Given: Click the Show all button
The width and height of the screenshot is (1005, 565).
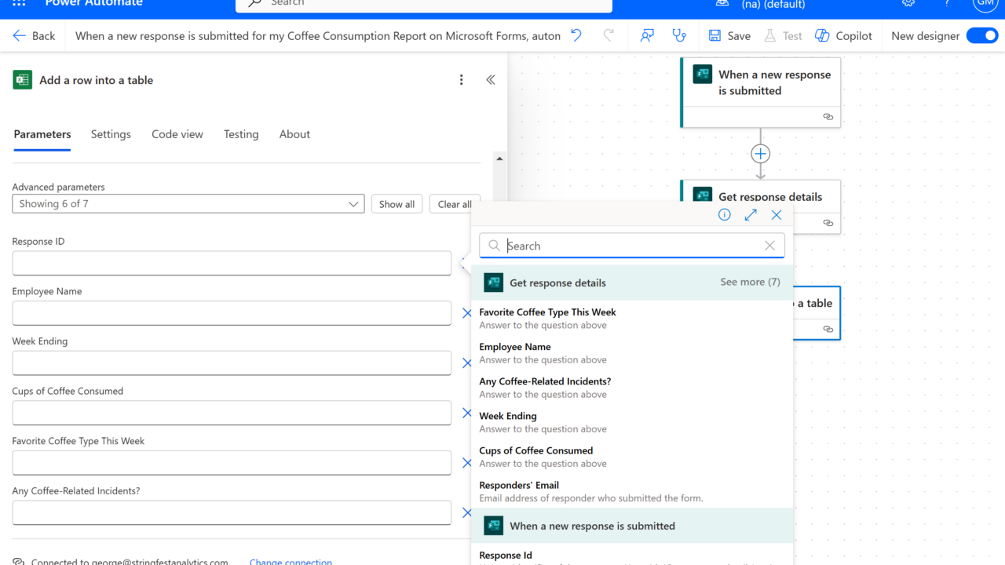Looking at the screenshot, I should point(397,204).
